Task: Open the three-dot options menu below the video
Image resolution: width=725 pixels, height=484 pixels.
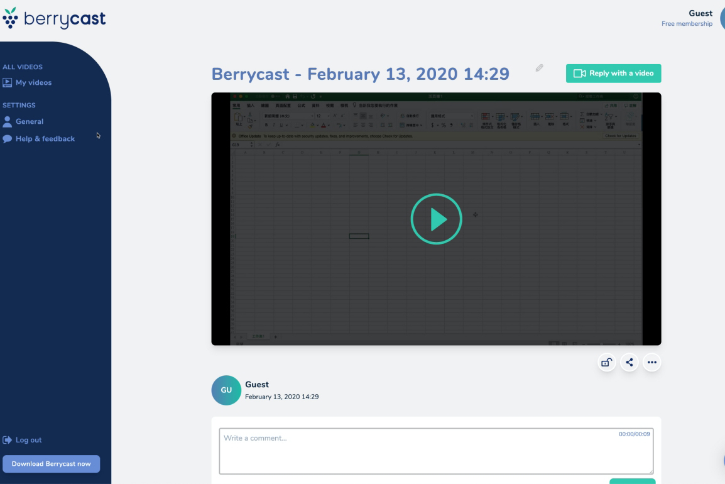Action: point(652,362)
